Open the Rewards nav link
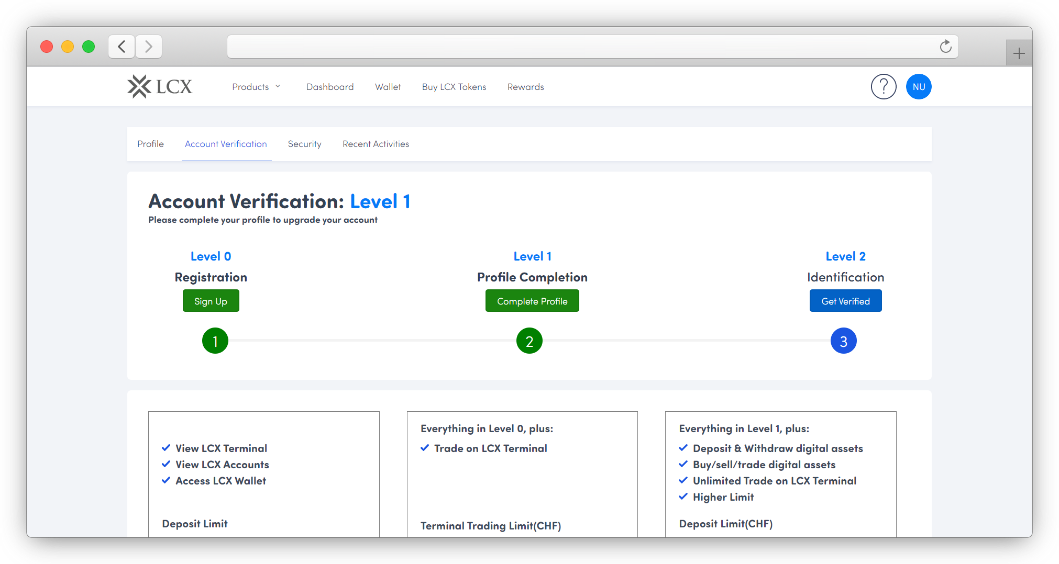Screen dimensions: 1059x564 click(525, 87)
